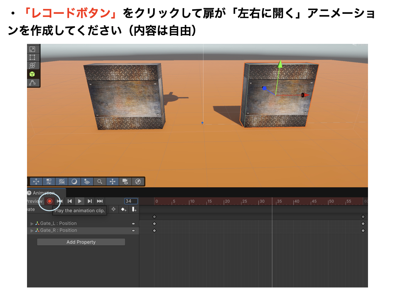Jump to the last animation frame
The width and height of the screenshot is (395, 296).
(100, 201)
